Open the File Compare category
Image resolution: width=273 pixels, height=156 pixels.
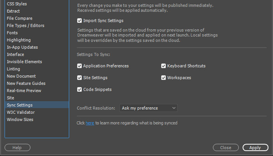pyautogui.click(x=19, y=18)
